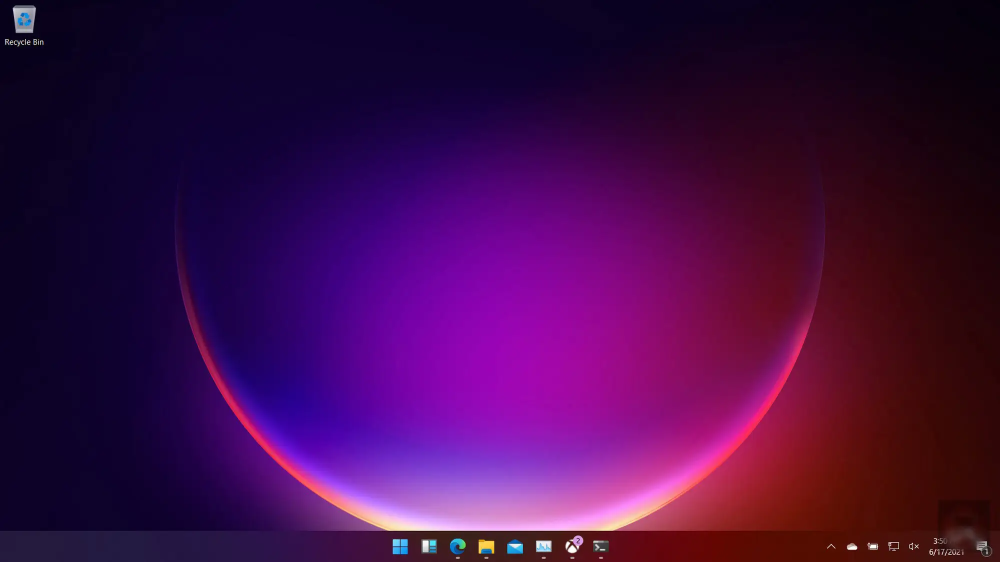Open the Start menu
The width and height of the screenshot is (1000, 562).
(399, 546)
